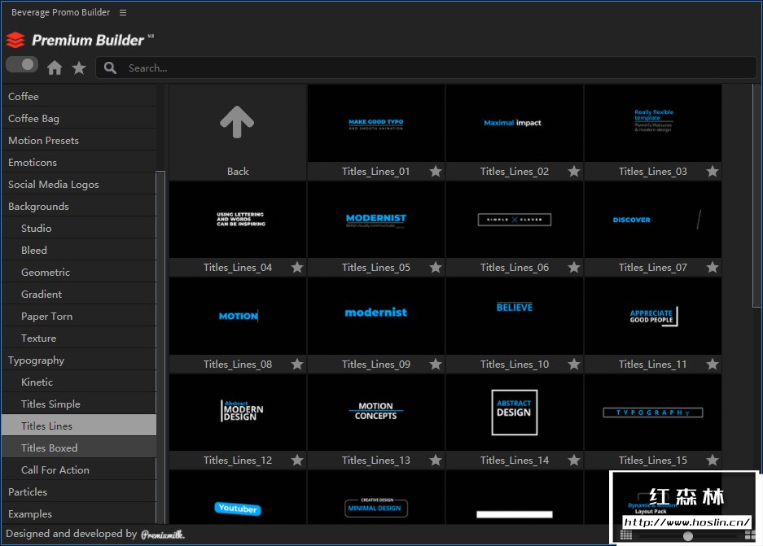
Task: Choose the DISCOVER title thumbnail
Action: pos(653,219)
